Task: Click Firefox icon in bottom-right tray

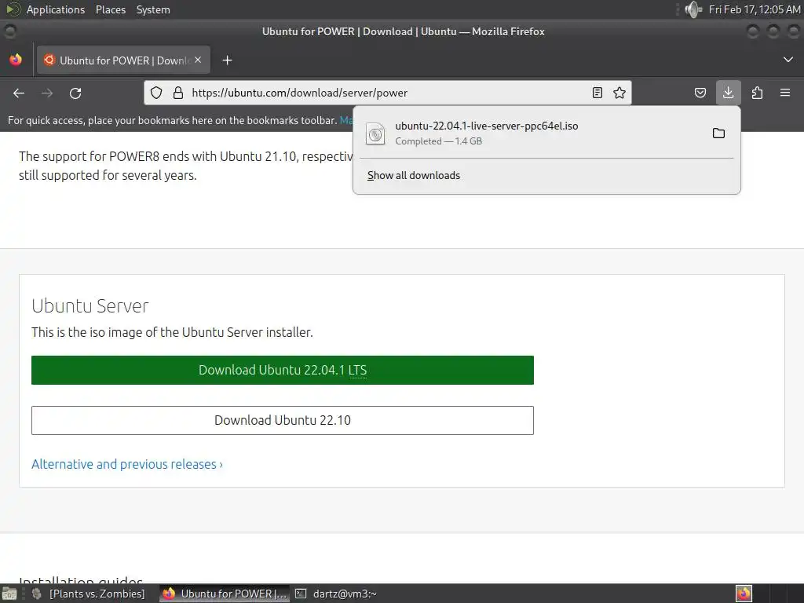Action: 744,594
